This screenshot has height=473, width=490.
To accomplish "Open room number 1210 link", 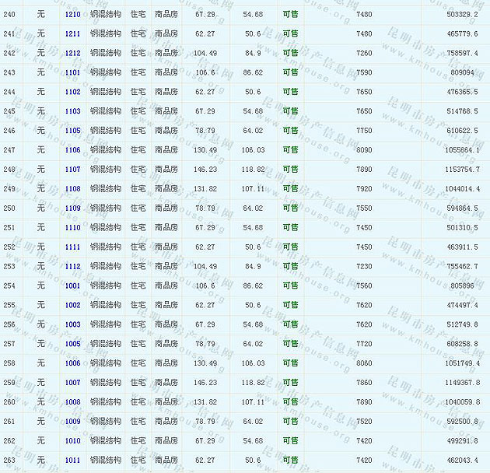I will tap(72, 15).
